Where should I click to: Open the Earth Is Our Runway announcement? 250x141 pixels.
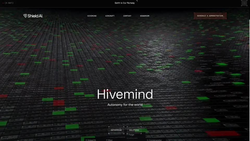[x=125, y=3]
